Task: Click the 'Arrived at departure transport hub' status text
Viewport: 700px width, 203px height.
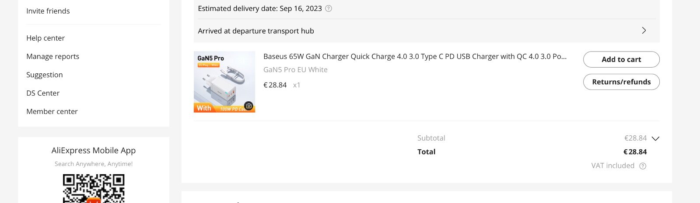Action: point(256,31)
